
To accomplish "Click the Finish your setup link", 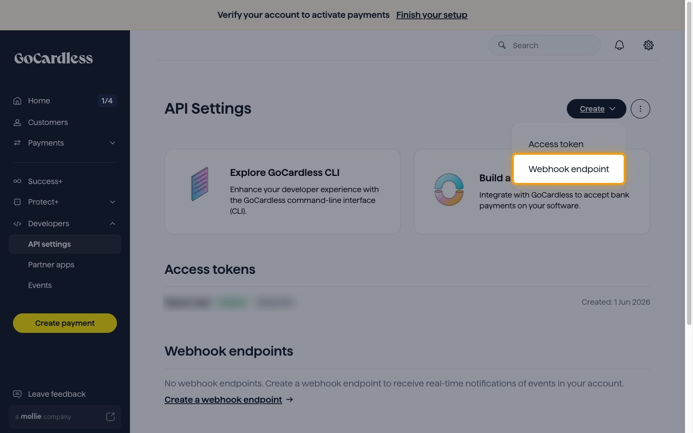I will (x=432, y=15).
